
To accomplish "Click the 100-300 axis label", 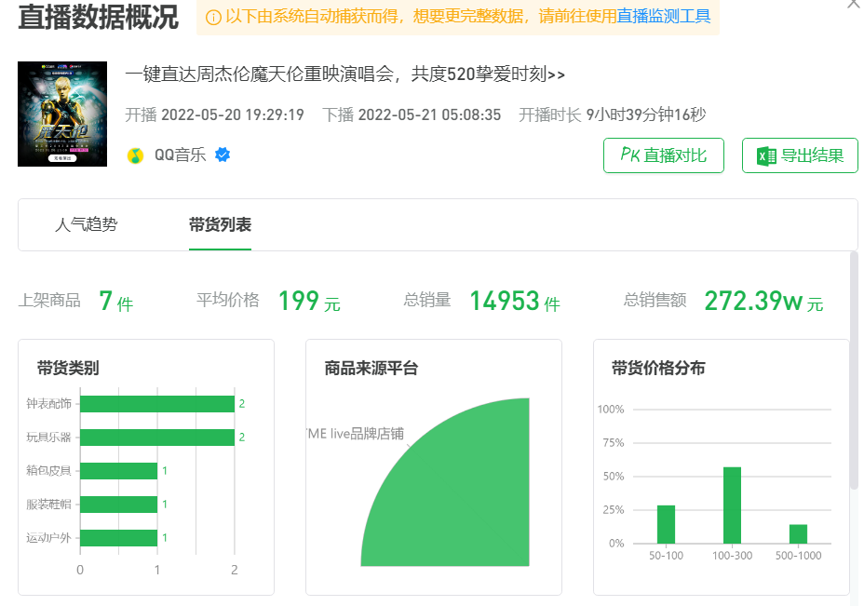I will (733, 556).
